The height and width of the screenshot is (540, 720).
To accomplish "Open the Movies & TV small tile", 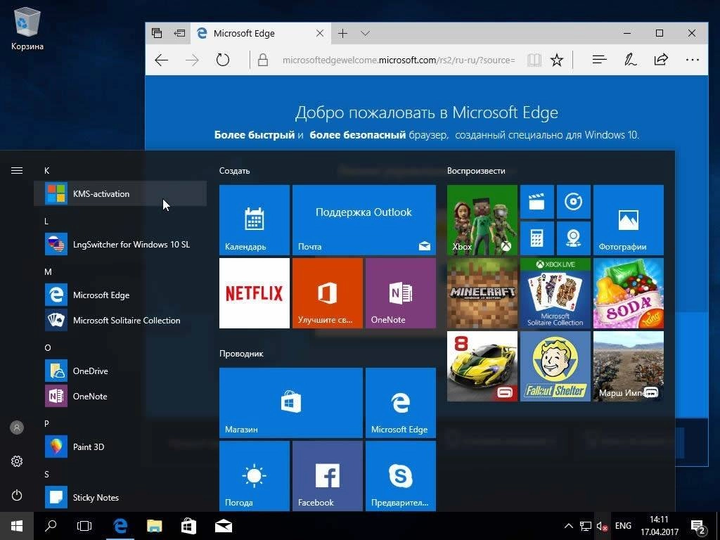I will tap(536, 202).
